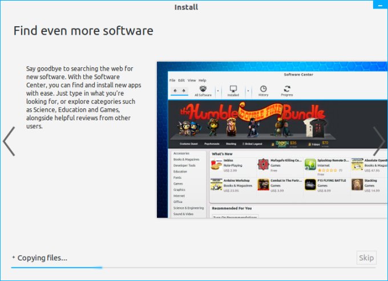
Task: Advance to the next slide arrow
Action: [x=379, y=141]
